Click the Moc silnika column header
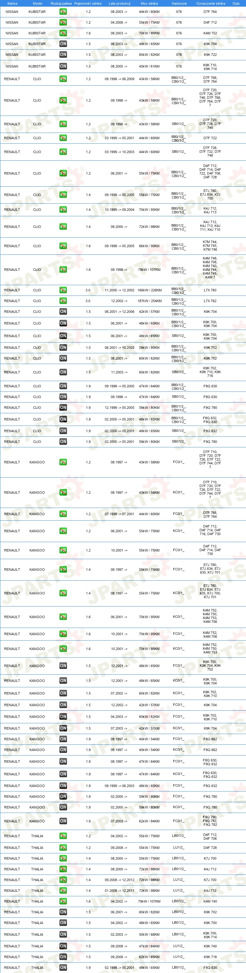The height and width of the screenshot is (973, 246). (x=149, y=3)
